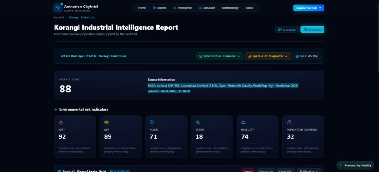Click the GREEN score 18
The width and height of the screenshot is (379, 172).
point(199,136)
